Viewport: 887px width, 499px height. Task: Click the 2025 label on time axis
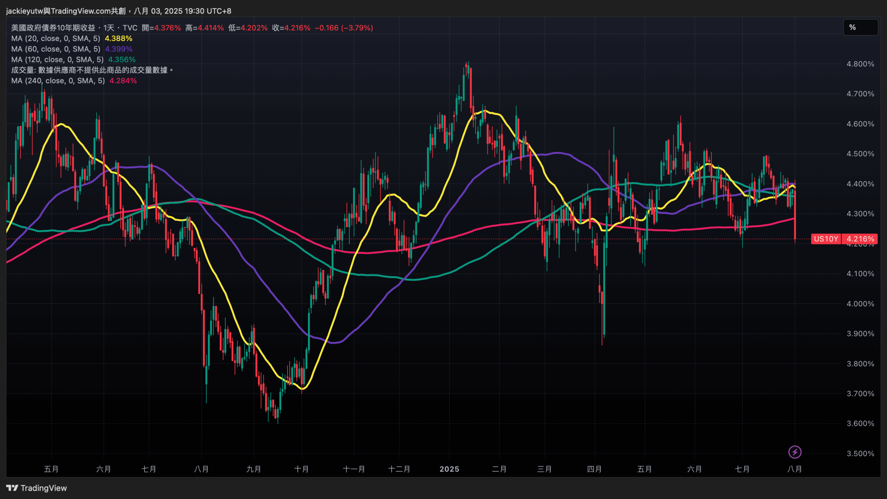coord(449,469)
